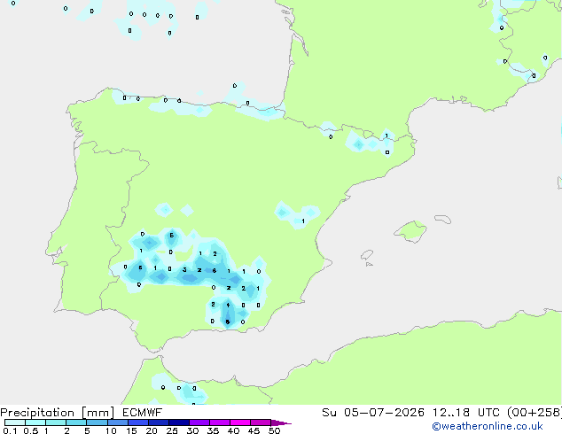Select the 45–50 mm legend color box
The image size is (562, 434).
(x=261, y=422)
